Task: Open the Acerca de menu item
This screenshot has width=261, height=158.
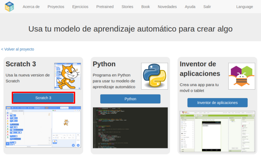Action: (31, 7)
